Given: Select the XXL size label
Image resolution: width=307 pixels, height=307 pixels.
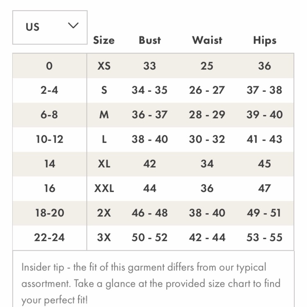Looking at the screenshot, I should pos(104,188).
